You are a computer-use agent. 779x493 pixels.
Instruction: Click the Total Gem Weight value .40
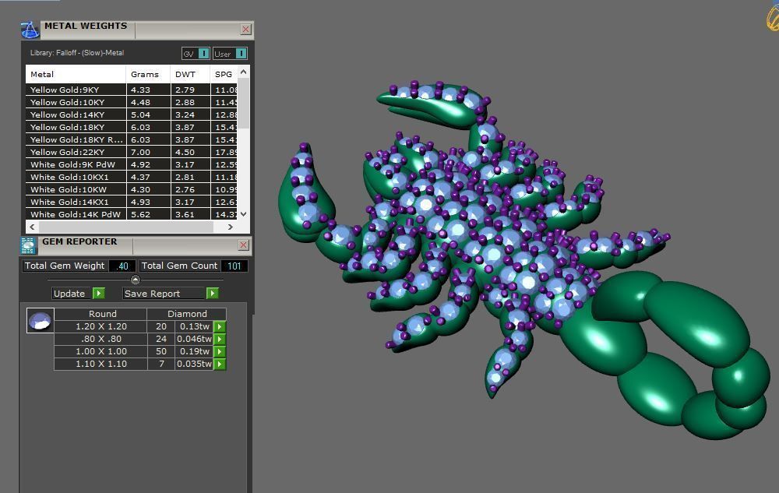point(122,266)
